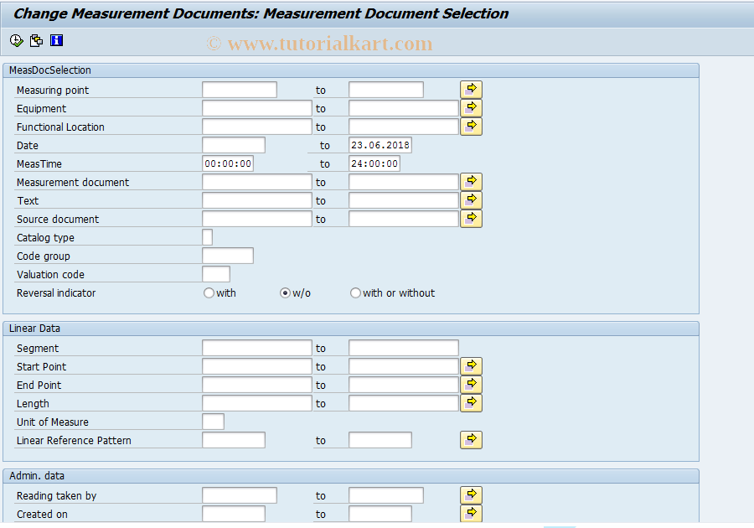
Task: Open multiple selection for Length range
Action: click(471, 402)
